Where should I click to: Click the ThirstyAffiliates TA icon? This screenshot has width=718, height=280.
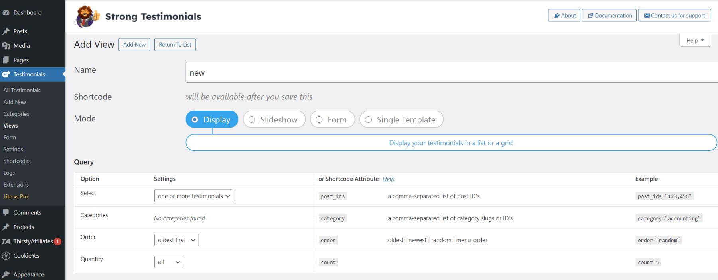6,241
